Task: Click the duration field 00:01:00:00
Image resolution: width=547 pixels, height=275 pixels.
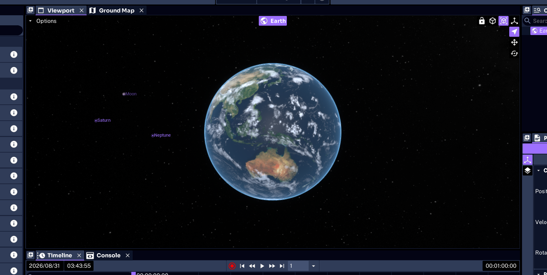Action: pyautogui.click(x=501, y=266)
